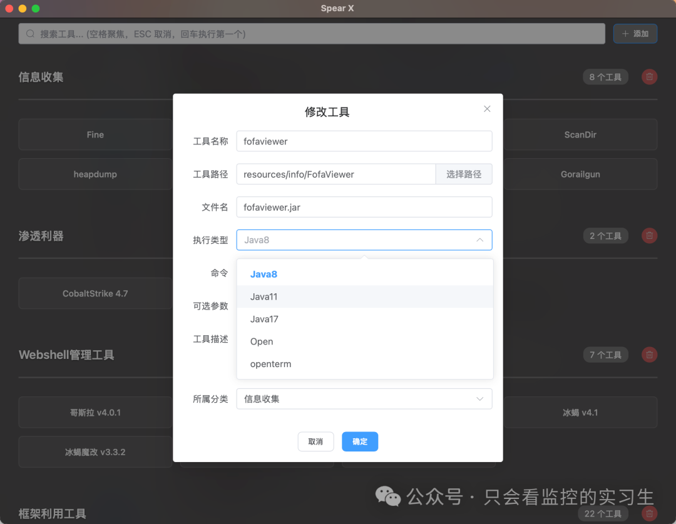Click the delete icon for Webshell管理工具 category
This screenshot has width=676, height=524.
click(649, 355)
